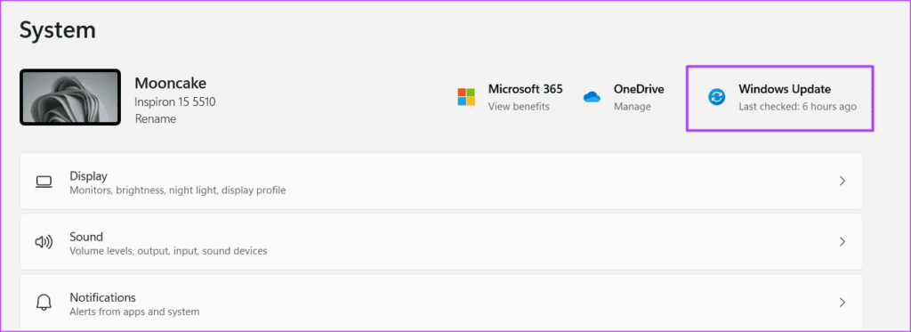Expand the Notifications settings chevron
This screenshot has height=332, width=911.
click(842, 303)
